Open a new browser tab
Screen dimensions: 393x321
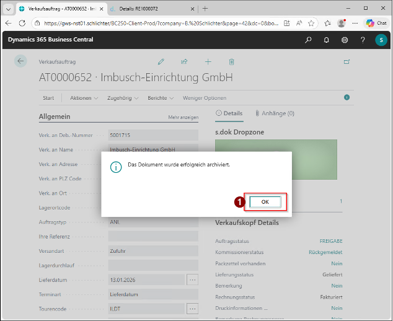[205, 9]
